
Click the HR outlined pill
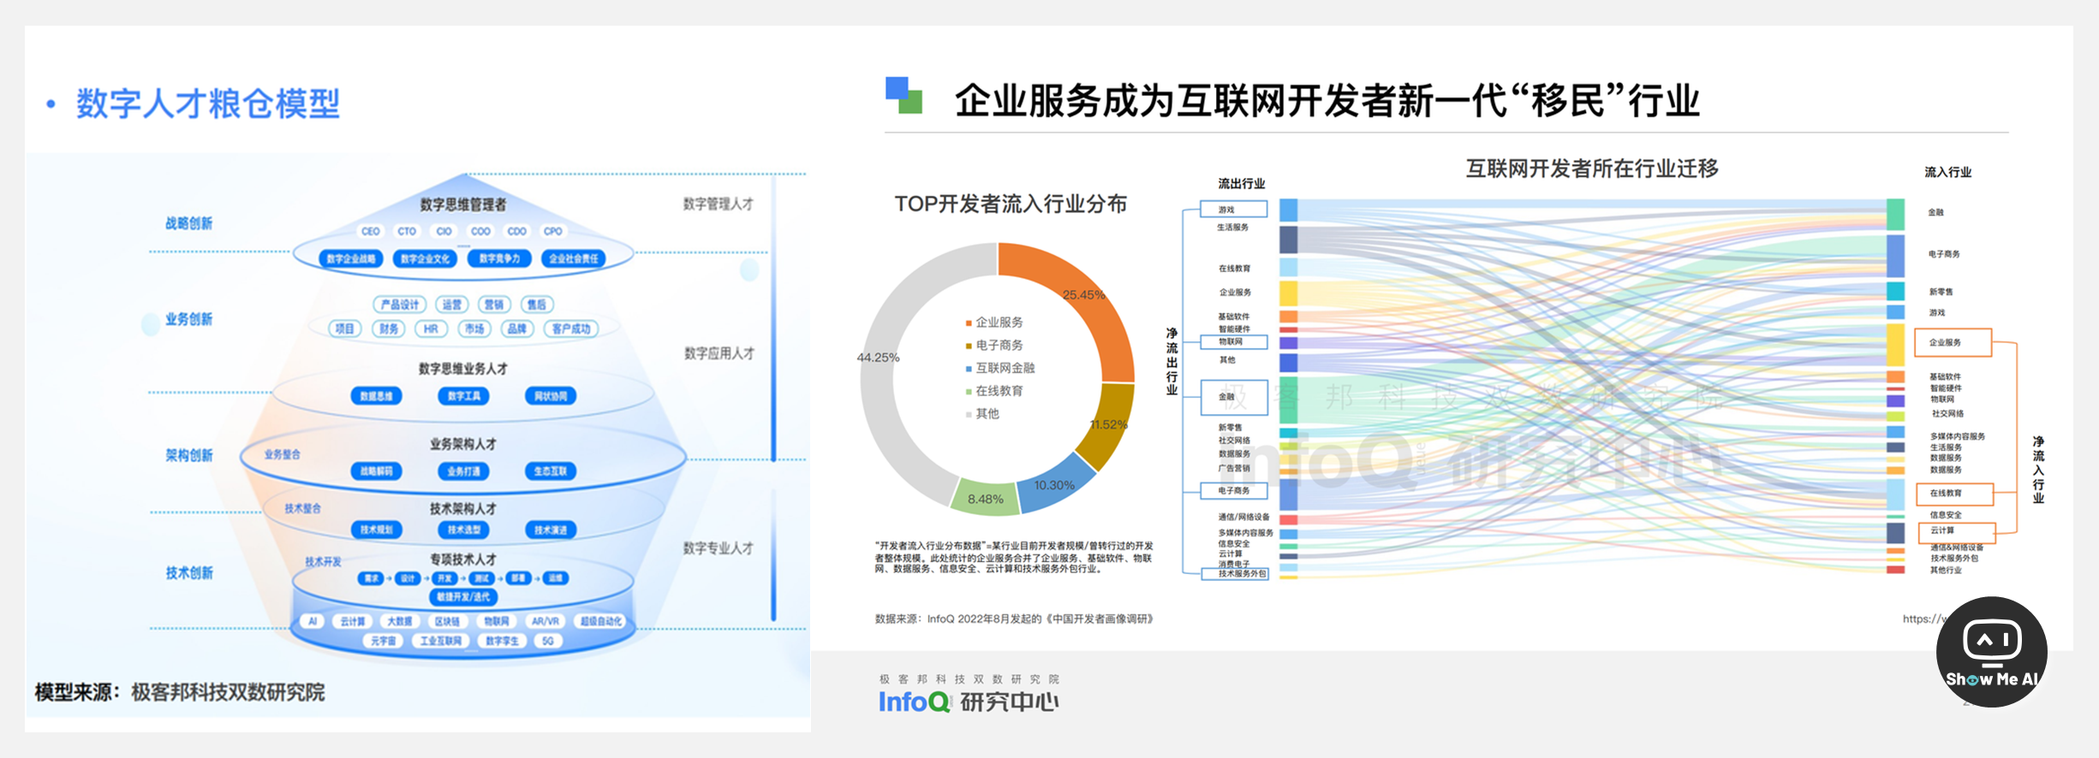coord(431,329)
